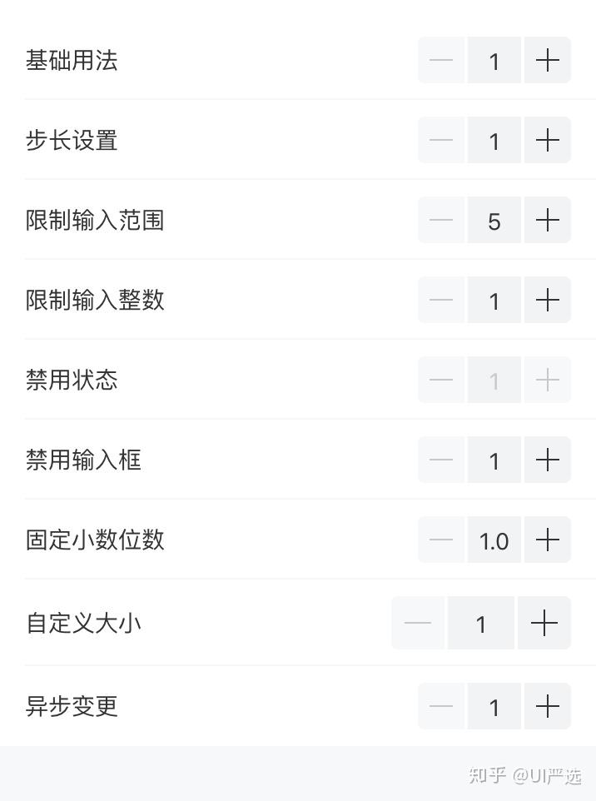596x801 pixels.
Task: Click the 基础用法 number input
Action: [494, 60]
